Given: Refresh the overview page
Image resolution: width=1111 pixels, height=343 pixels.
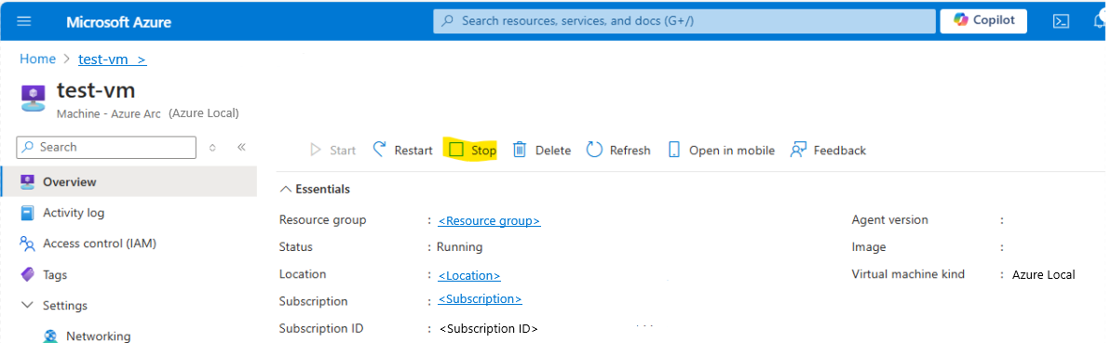Looking at the screenshot, I should click(618, 150).
